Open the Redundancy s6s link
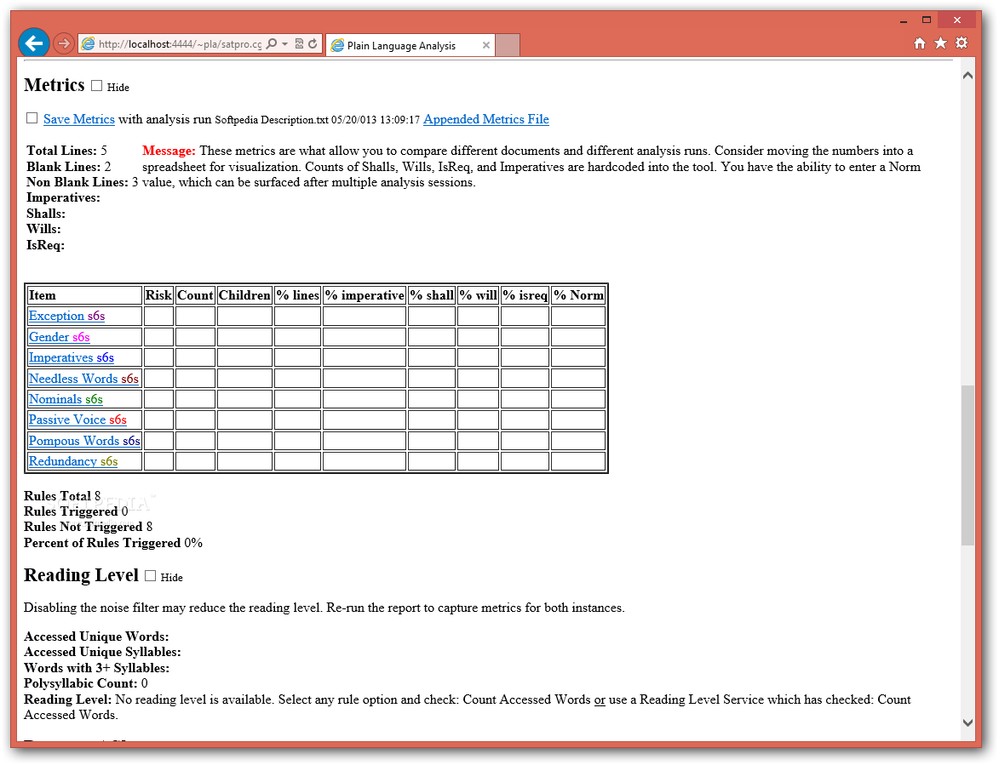This screenshot has width=999, height=765. pyautogui.click(x=73, y=461)
